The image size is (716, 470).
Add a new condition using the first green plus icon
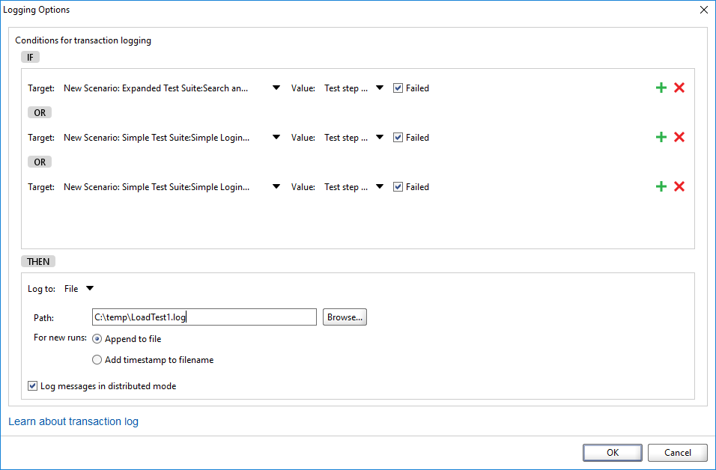click(661, 88)
